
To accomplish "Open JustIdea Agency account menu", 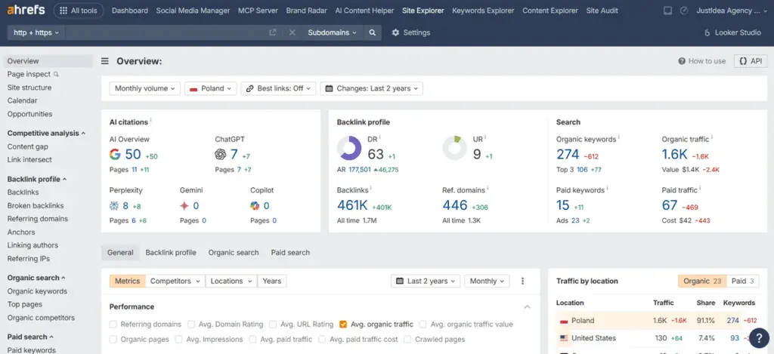I will pos(732,11).
